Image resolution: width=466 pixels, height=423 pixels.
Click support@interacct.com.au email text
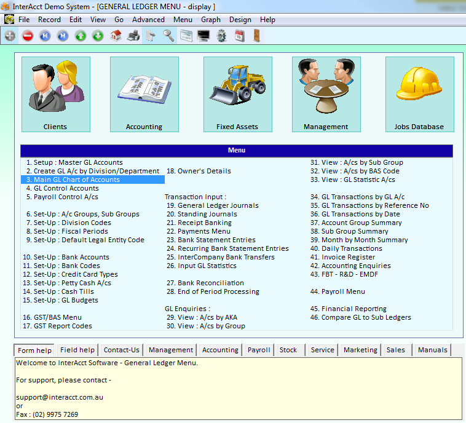[x=60, y=397]
